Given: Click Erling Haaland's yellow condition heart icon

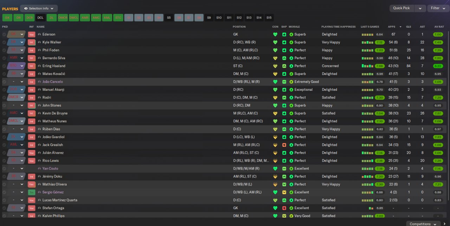Looking at the screenshot, I should coord(275,66).
